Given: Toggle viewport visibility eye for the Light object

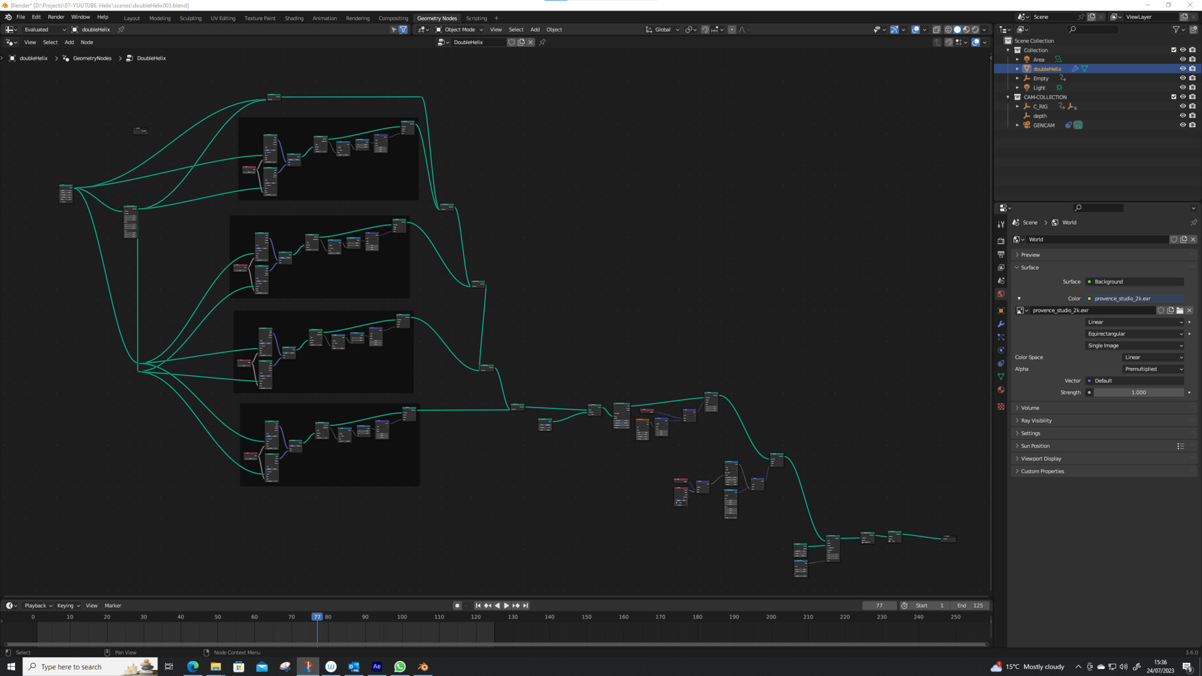Looking at the screenshot, I should pos(1183,88).
